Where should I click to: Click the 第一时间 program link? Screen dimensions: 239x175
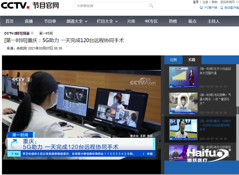46,33
